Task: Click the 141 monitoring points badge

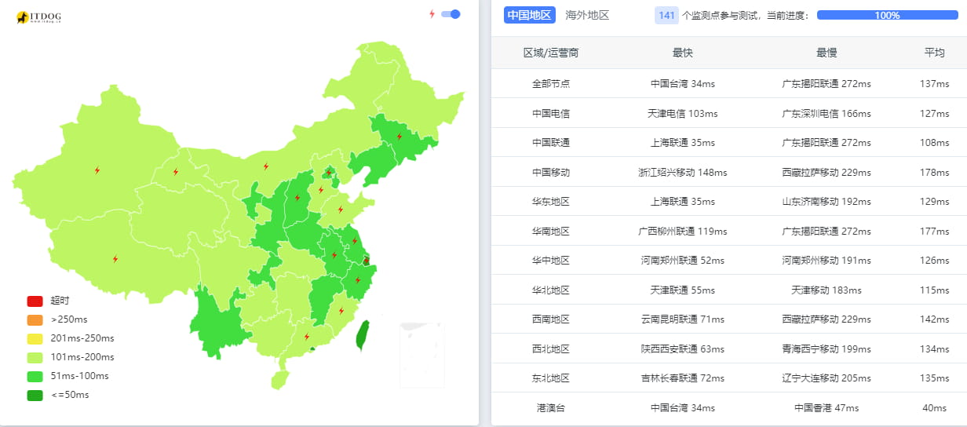Action: [666, 15]
